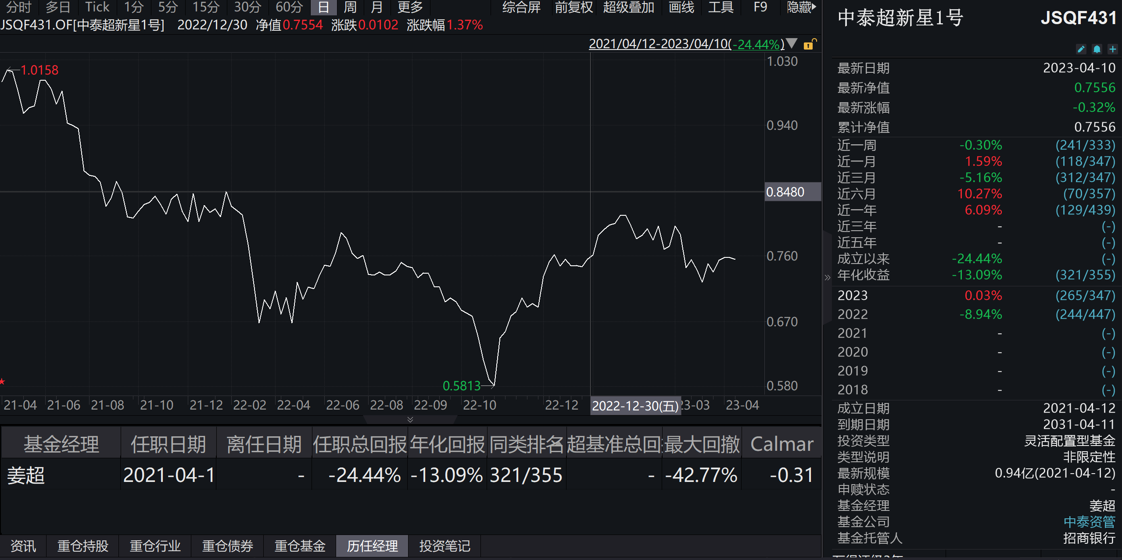Image resolution: width=1122 pixels, height=560 pixels.
Task: Sort by 最大回撤 column header
Action: click(x=702, y=444)
